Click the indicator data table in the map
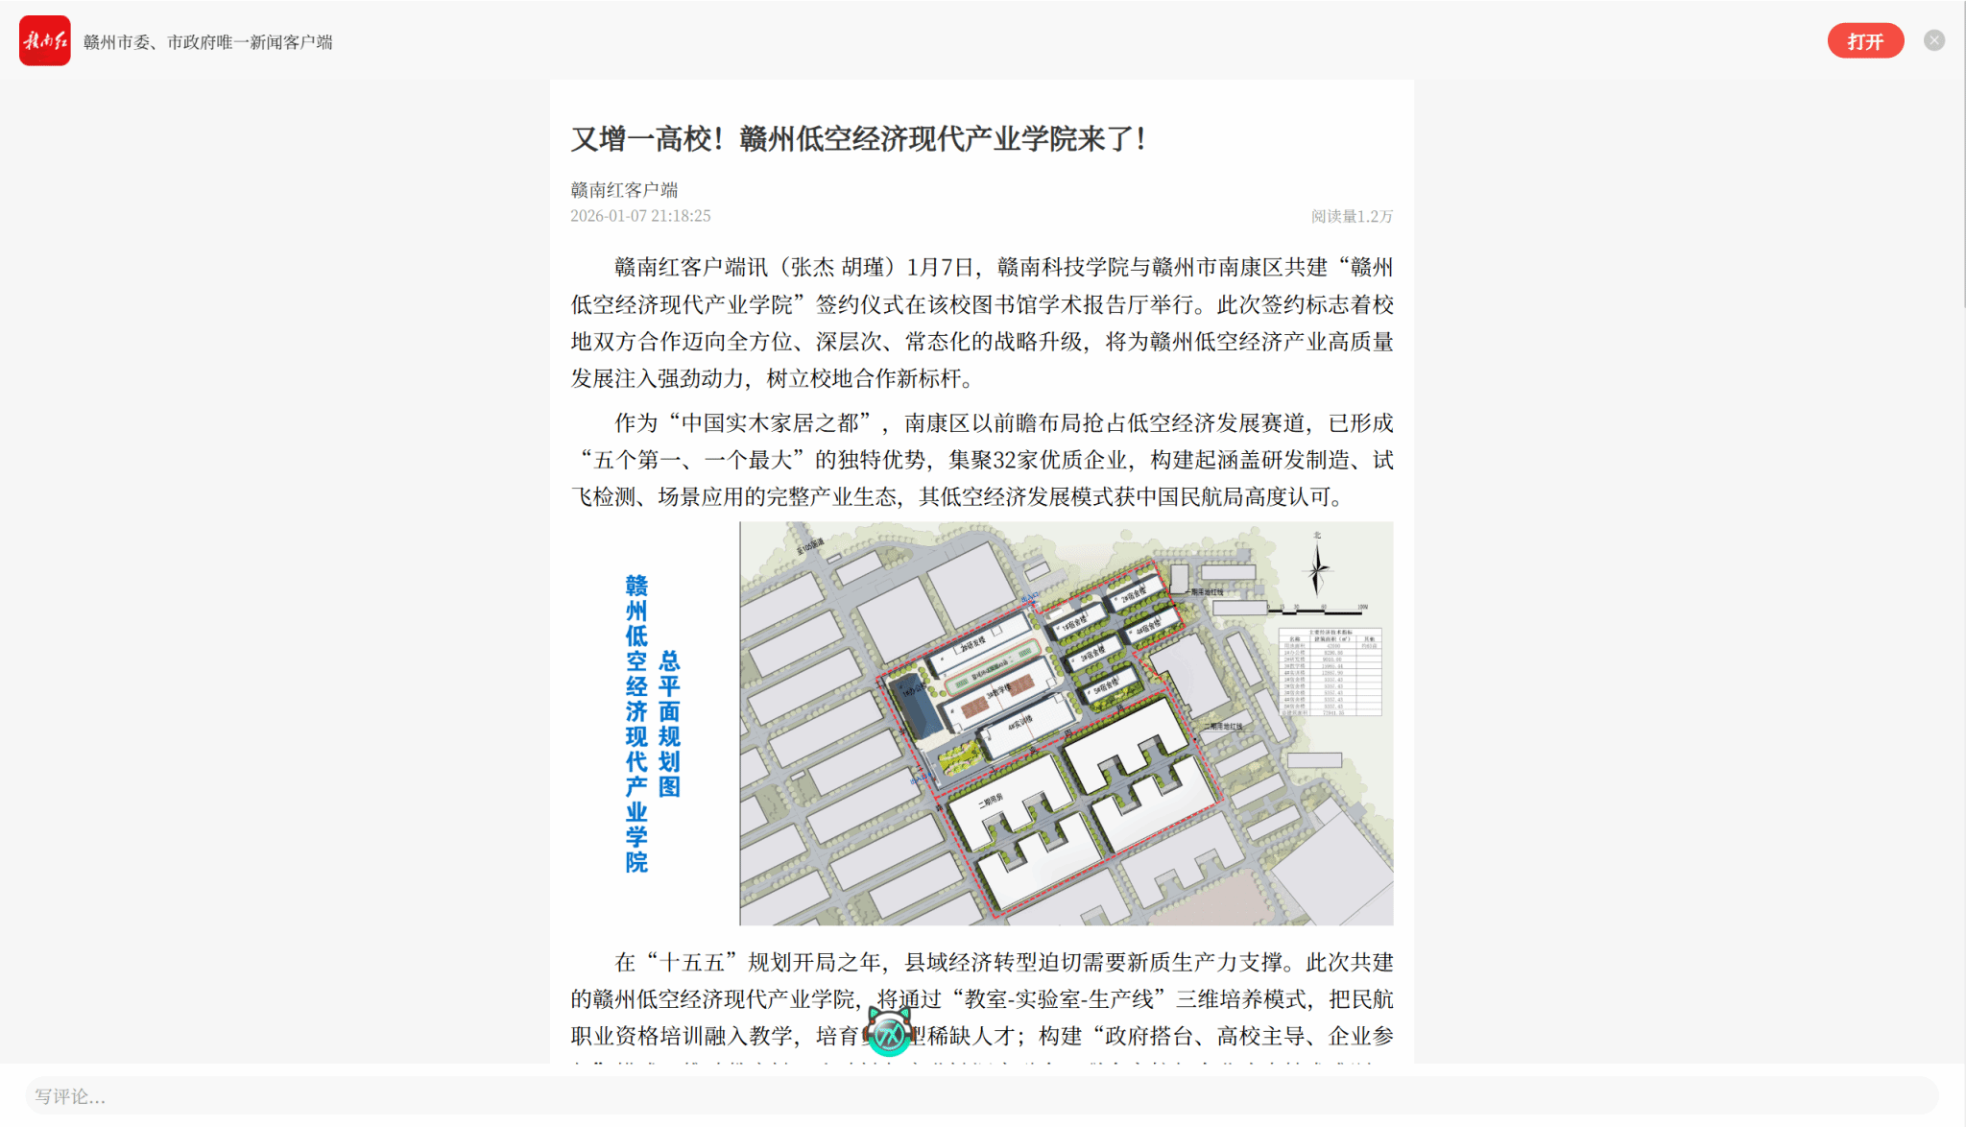1966x1127 pixels. pos(1330,672)
